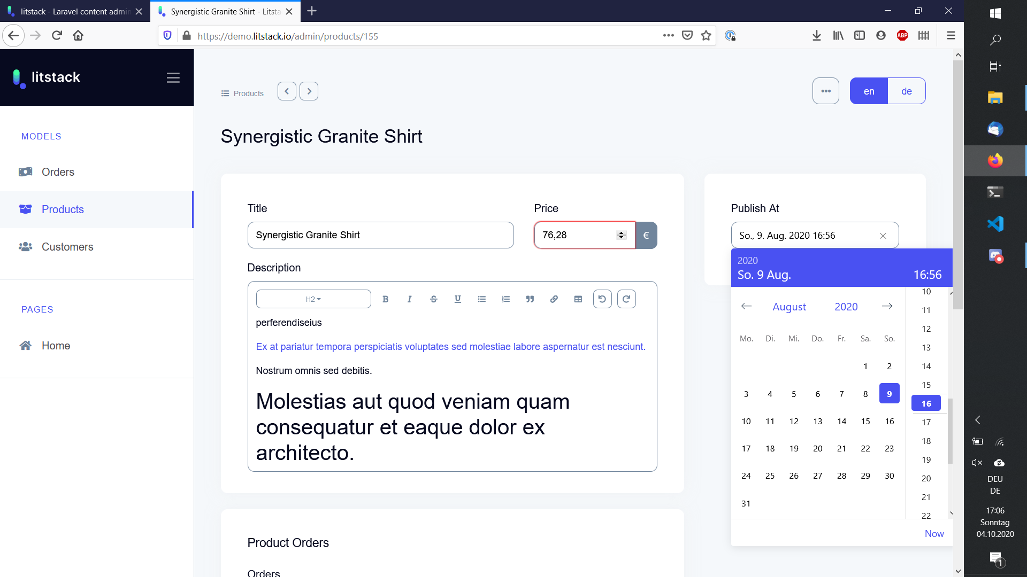The height and width of the screenshot is (577, 1027).
Task: Click Now in the date picker
Action: (x=934, y=533)
